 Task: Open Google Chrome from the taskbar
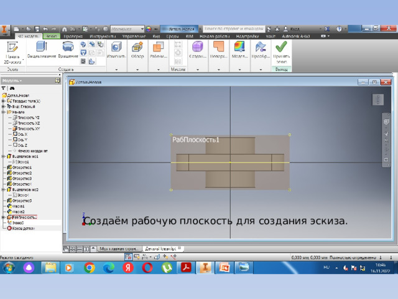point(90,267)
